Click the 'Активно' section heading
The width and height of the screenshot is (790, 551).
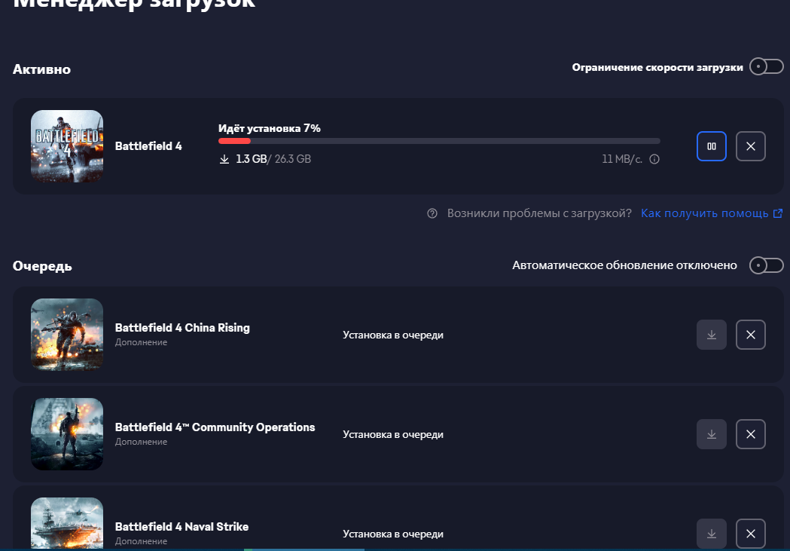[42, 69]
